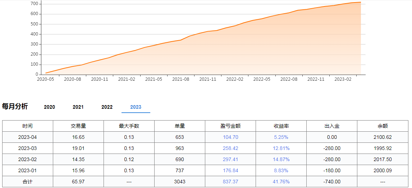This screenshot has height=188, width=412.
Task: Click total withdrawal -740.00
Action: pyautogui.click(x=332, y=182)
